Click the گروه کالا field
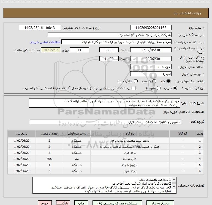This screenshot has height=205, width=212. click(x=105, y=122)
